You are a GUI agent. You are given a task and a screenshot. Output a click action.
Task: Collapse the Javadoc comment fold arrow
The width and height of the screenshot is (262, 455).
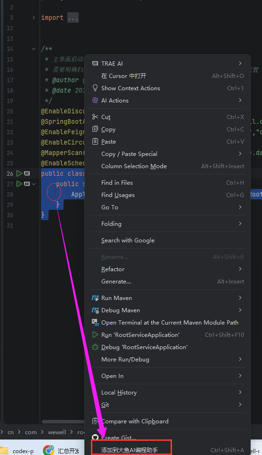pos(33,49)
